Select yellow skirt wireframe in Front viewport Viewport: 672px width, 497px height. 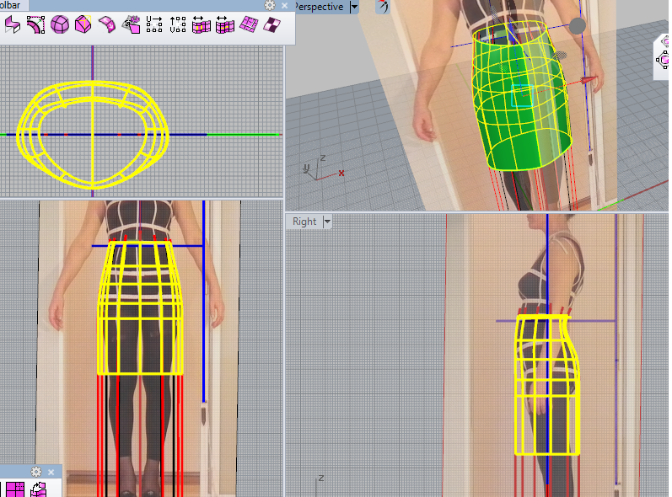(x=141, y=308)
